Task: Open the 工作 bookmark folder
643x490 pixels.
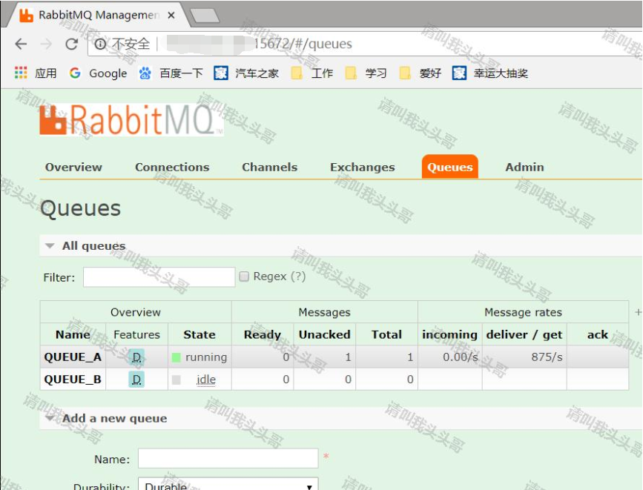Action: click(312, 73)
